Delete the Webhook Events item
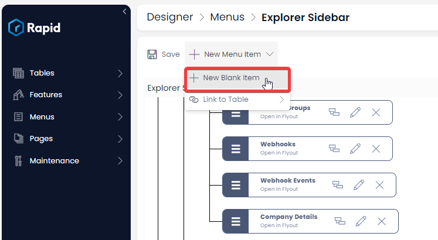The image size is (438, 240). [x=379, y=185]
